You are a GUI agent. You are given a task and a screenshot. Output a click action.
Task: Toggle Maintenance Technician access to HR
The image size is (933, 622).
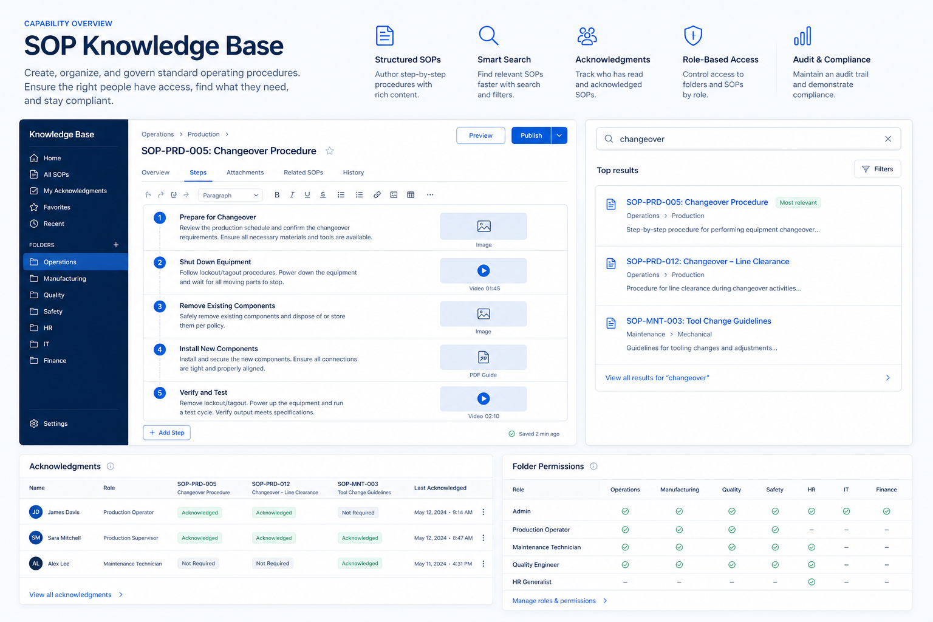pyautogui.click(x=812, y=547)
